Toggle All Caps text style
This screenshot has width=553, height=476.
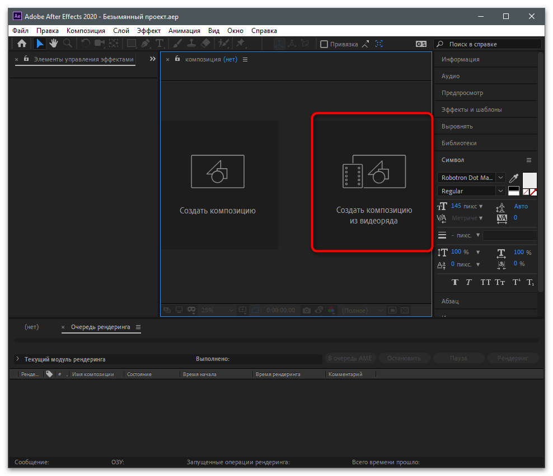click(x=485, y=282)
